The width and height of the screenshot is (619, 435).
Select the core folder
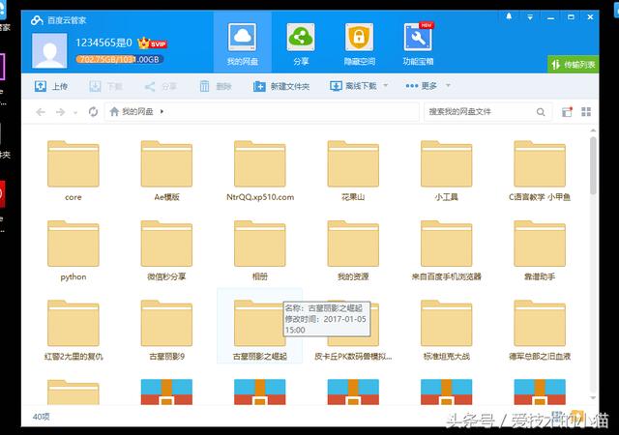(x=74, y=170)
